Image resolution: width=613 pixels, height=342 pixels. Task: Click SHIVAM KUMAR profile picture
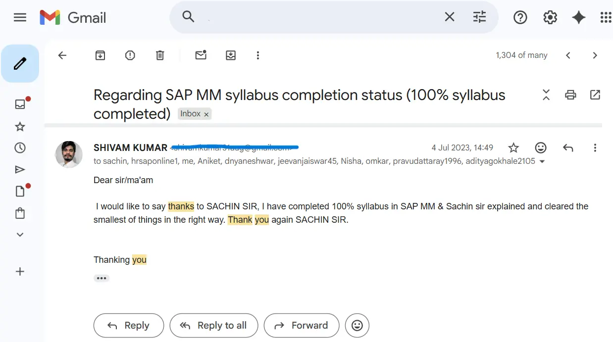pos(69,154)
